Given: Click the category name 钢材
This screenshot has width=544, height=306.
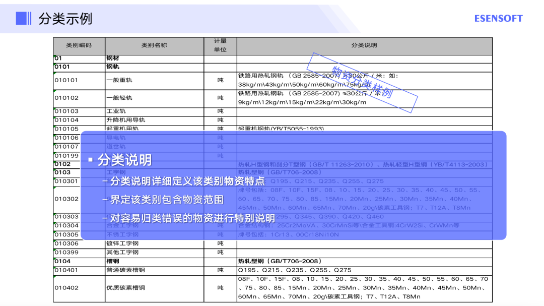Looking at the screenshot, I should tap(113, 58).
